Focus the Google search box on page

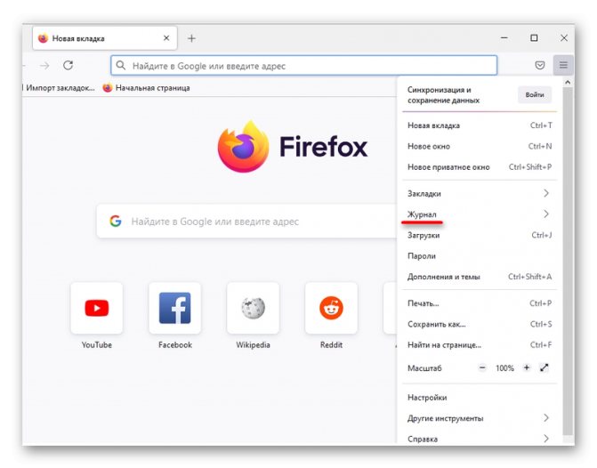pos(246,222)
